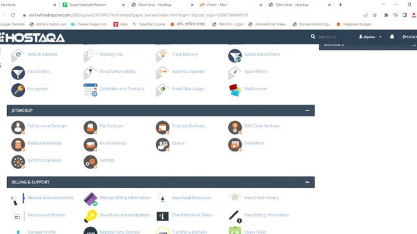This screenshot has height=234, width=417.
Task: Open the GDPR Compliance icon
Action: [18, 162]
